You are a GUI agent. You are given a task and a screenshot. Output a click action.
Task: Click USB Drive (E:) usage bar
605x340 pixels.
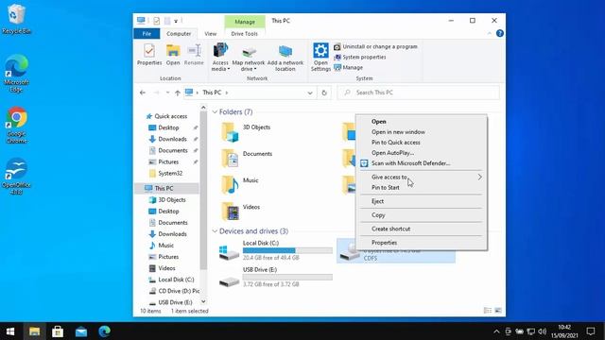coord(287,277)
